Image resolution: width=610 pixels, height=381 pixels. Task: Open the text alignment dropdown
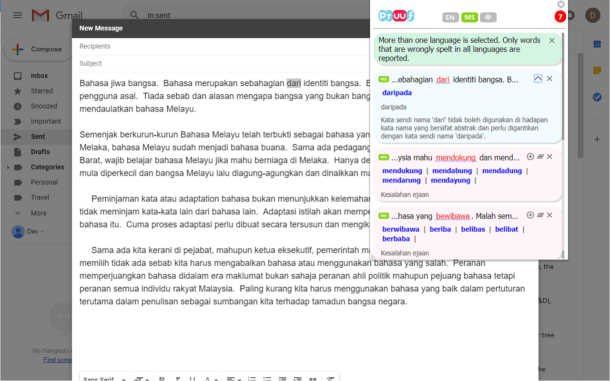tap(234, 379)
